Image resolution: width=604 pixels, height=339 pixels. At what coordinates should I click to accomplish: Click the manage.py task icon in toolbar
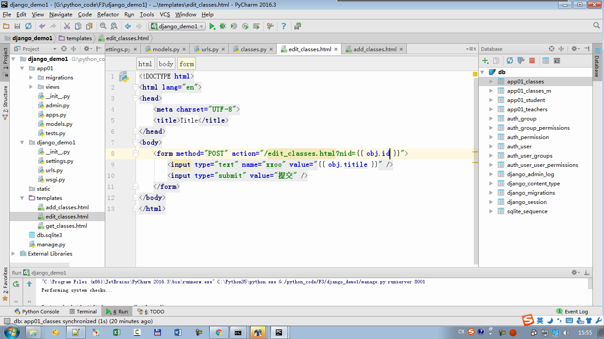click(x=298, y=26)
